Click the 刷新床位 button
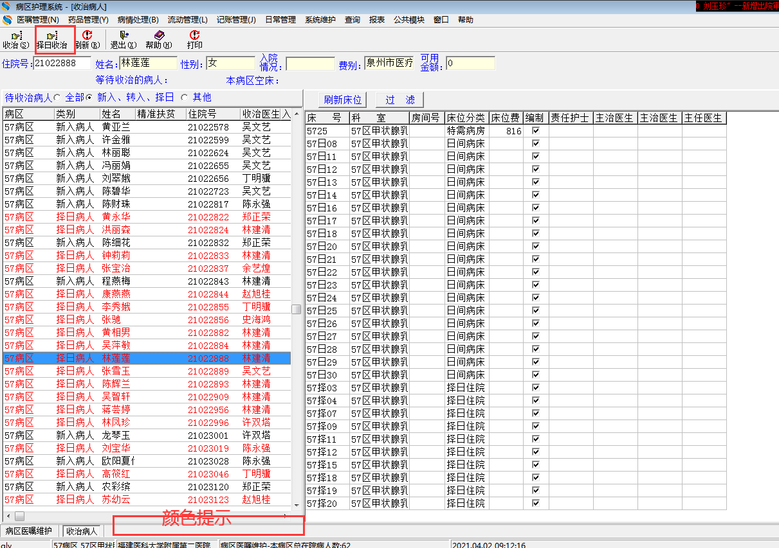Viewport: 779px width, 548px height. click(343, 100)
